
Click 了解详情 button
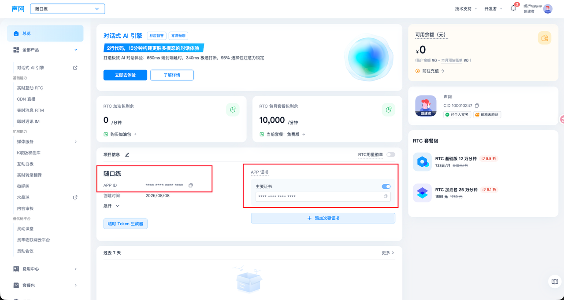tap(172, 75)
